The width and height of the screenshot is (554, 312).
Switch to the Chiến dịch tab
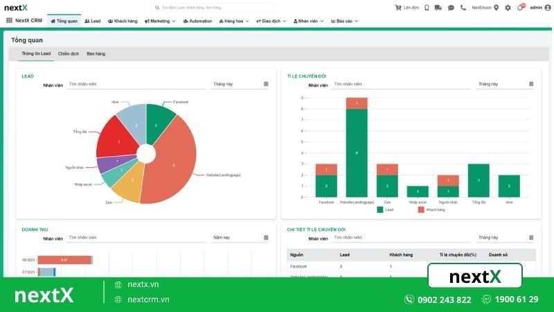[69, 53]
